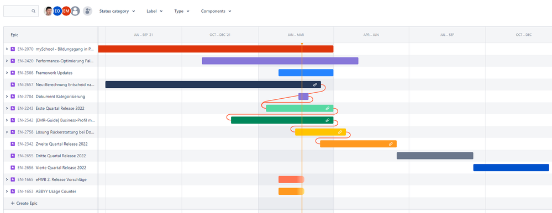Open the Type filter dropdown
Screen dimensions: 552x213
click(x=182, y=11)
